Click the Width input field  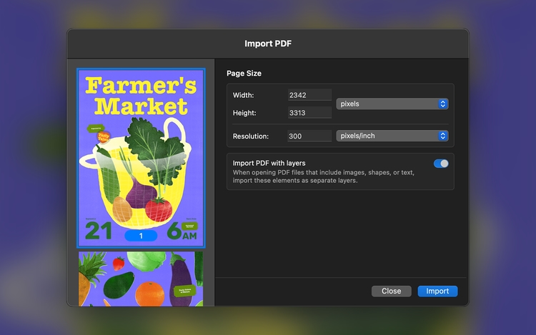[x=309, y=95]
